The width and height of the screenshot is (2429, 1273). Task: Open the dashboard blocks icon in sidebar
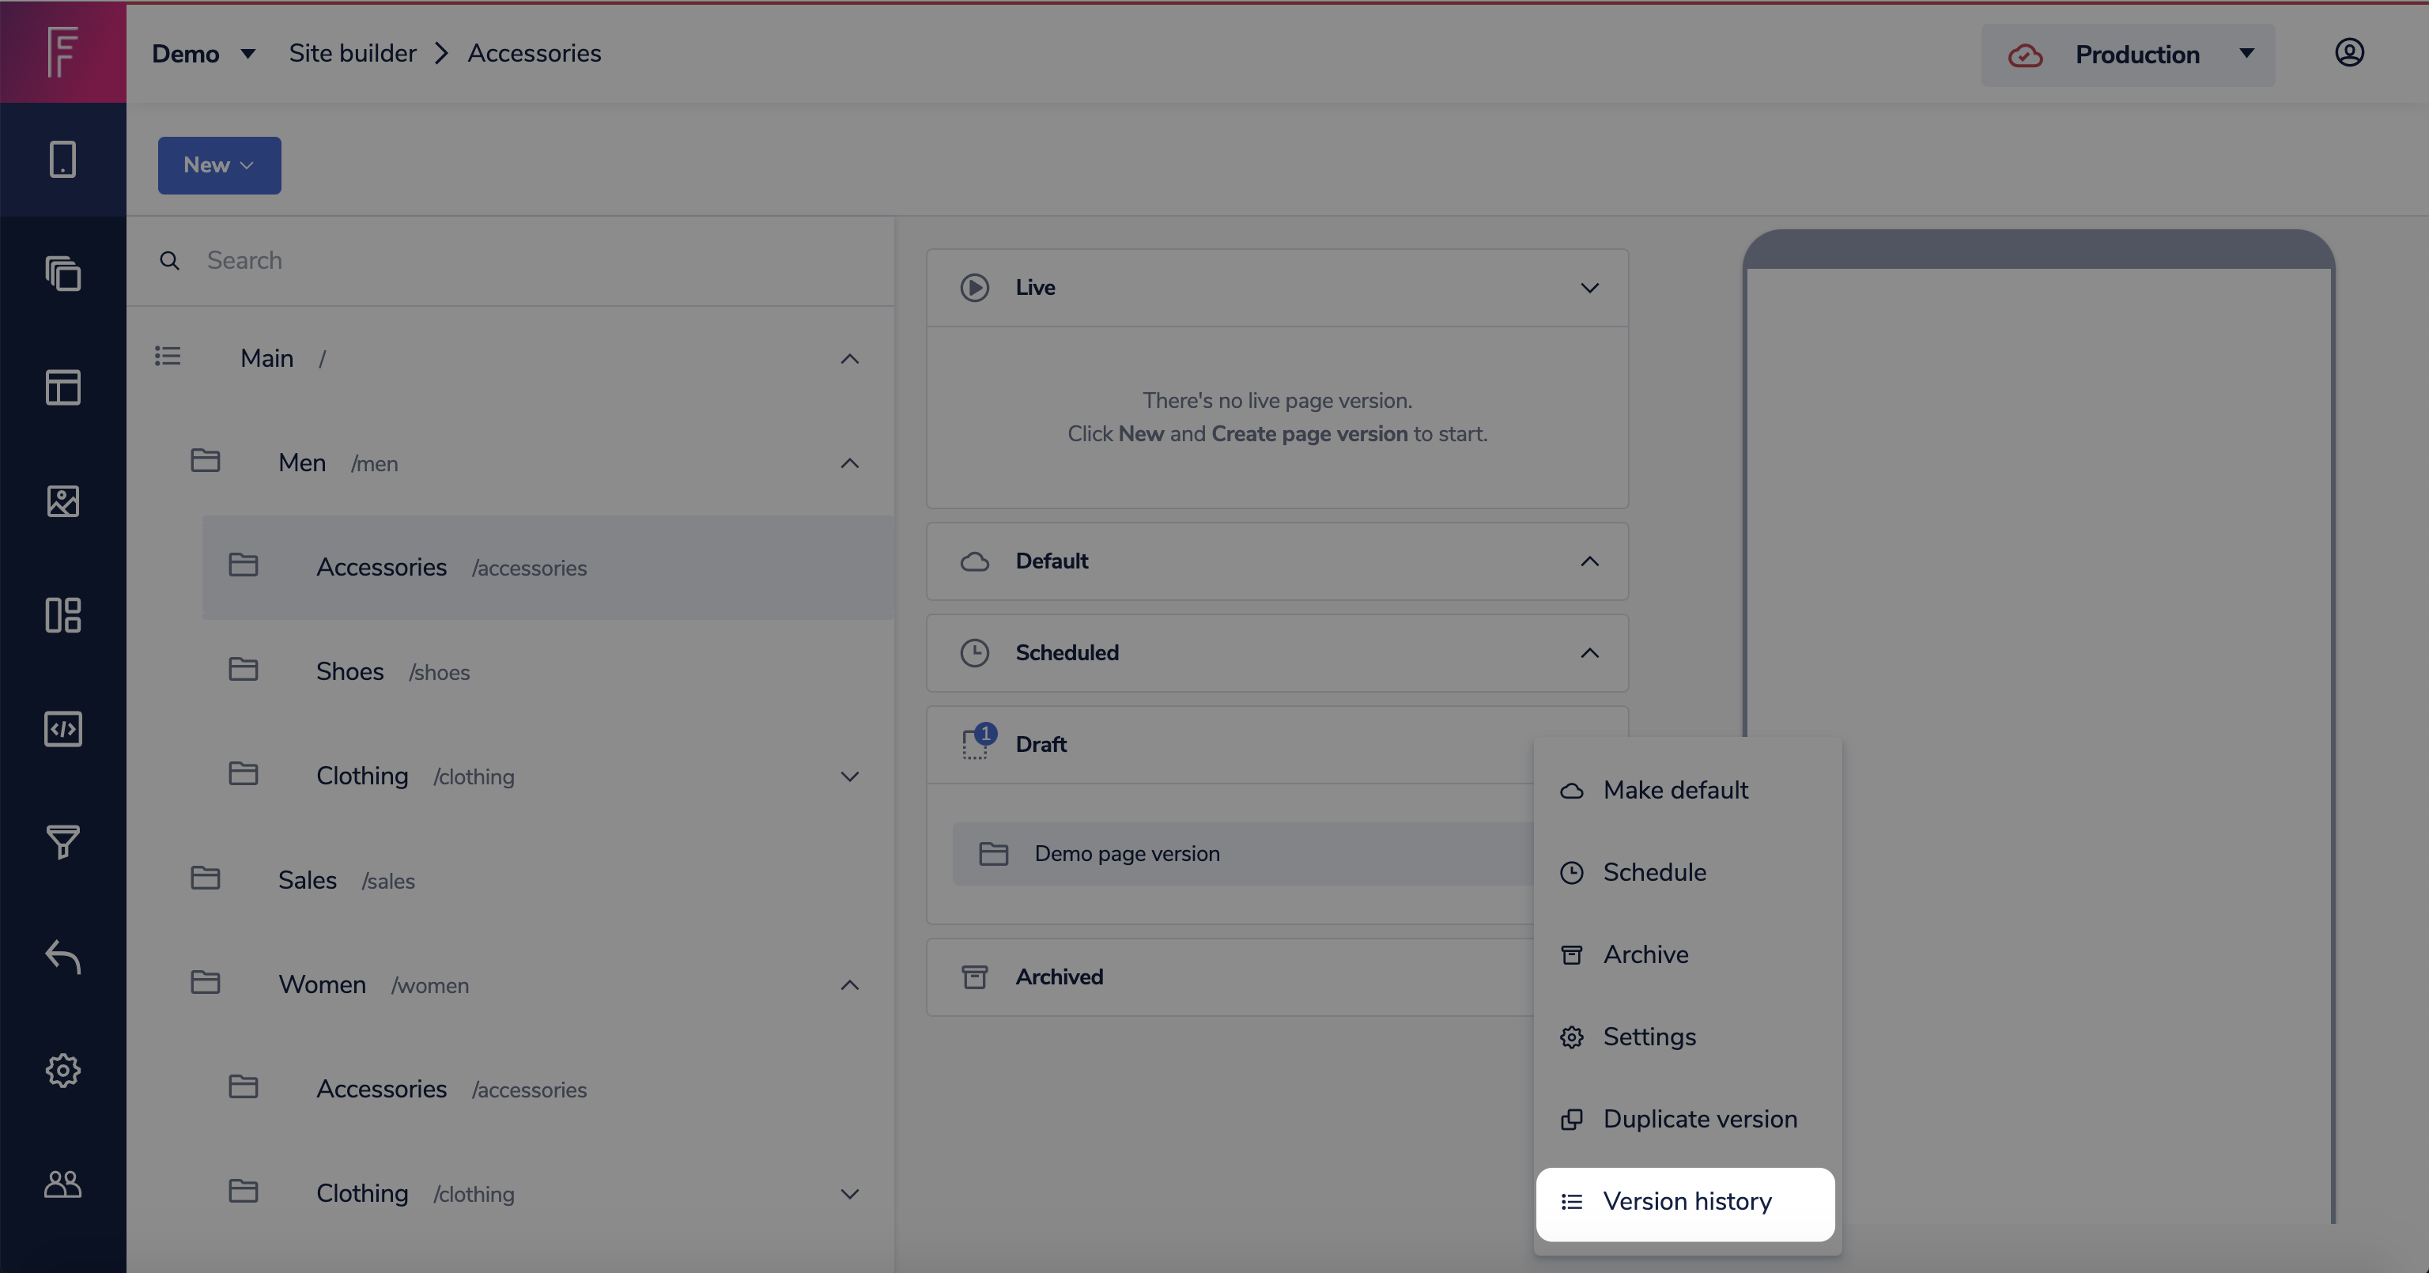pos(63,615)
